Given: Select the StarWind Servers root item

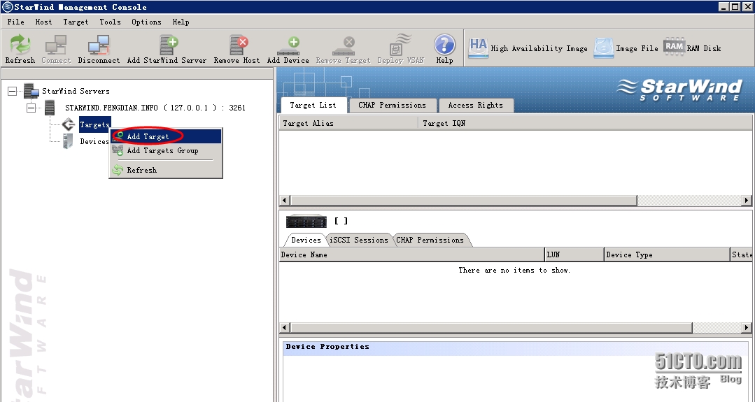Looking at the screenshot, I should point(76,91).
